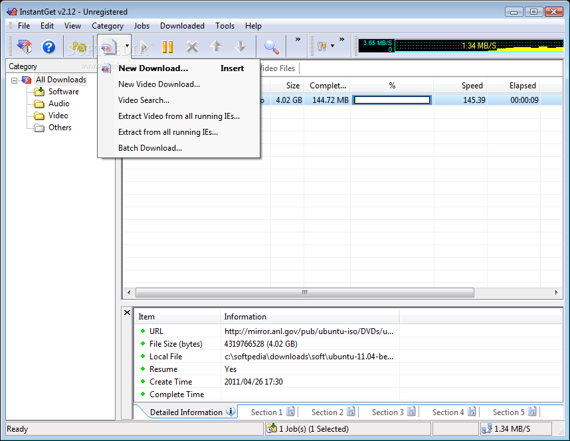The image size is (570, 441).
Task: Click the magnifier search toolbar icon
Action: [271, 46]
